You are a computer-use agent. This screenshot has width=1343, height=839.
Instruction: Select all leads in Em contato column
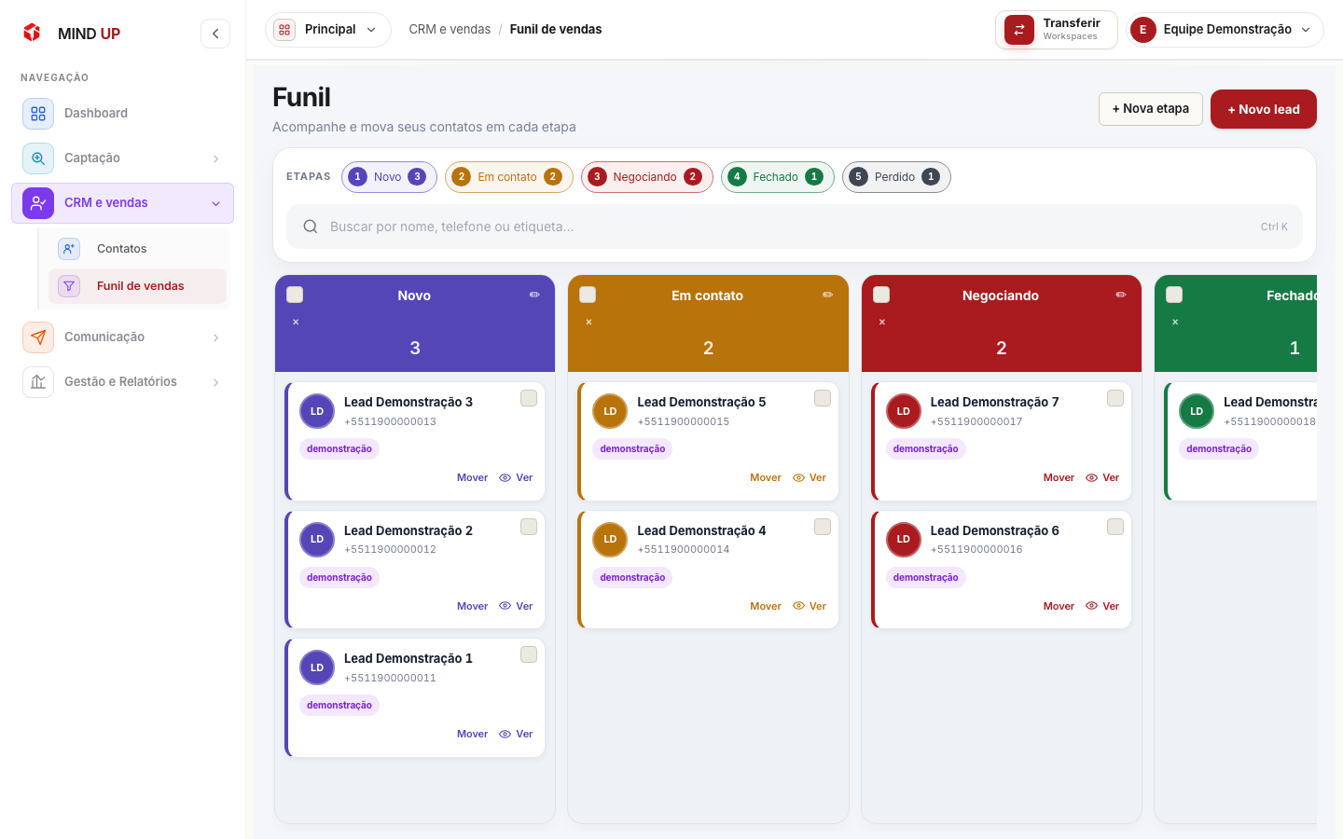tap(588, 295)
